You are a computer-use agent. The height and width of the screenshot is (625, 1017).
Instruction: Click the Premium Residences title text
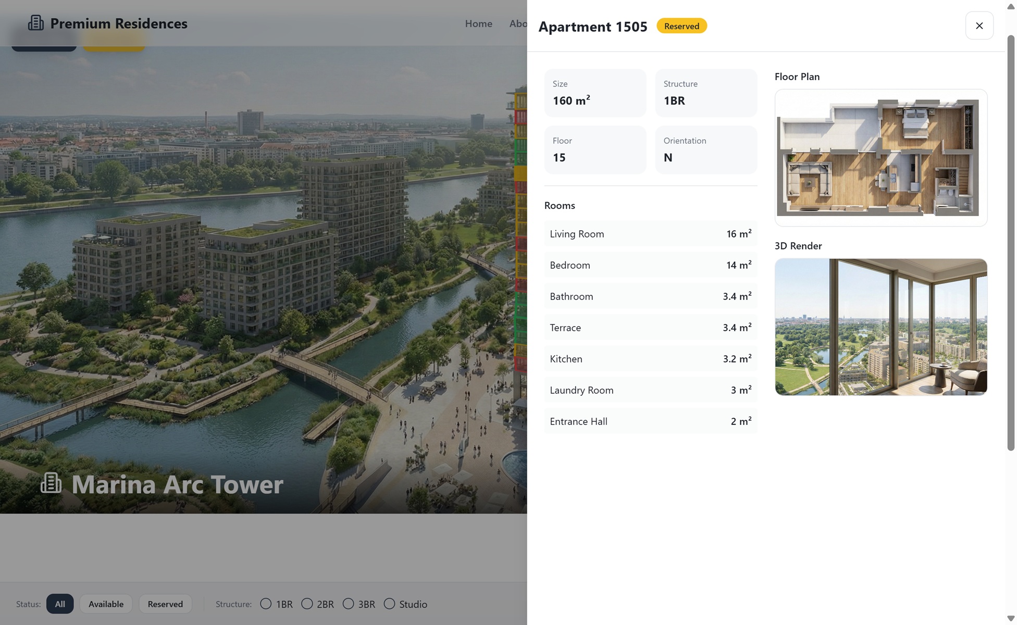[x=119, y=23]
